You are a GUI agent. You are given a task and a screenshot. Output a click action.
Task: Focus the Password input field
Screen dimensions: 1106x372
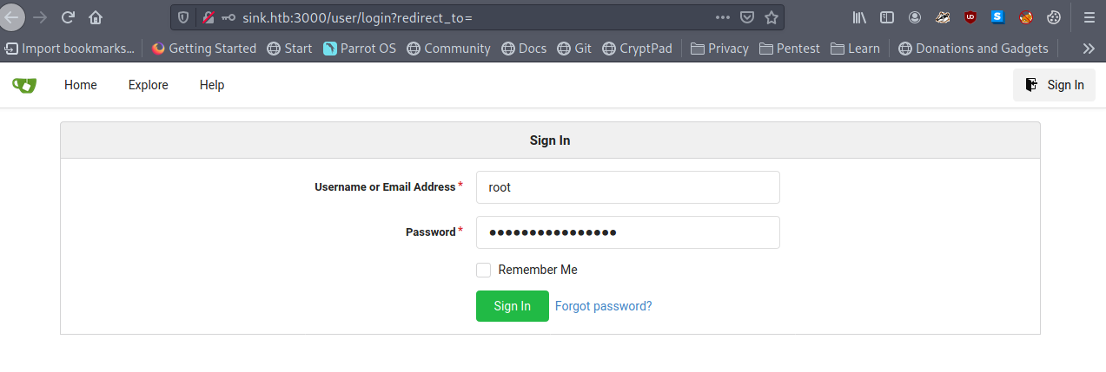pyautogui.click(x=627, y=232)
